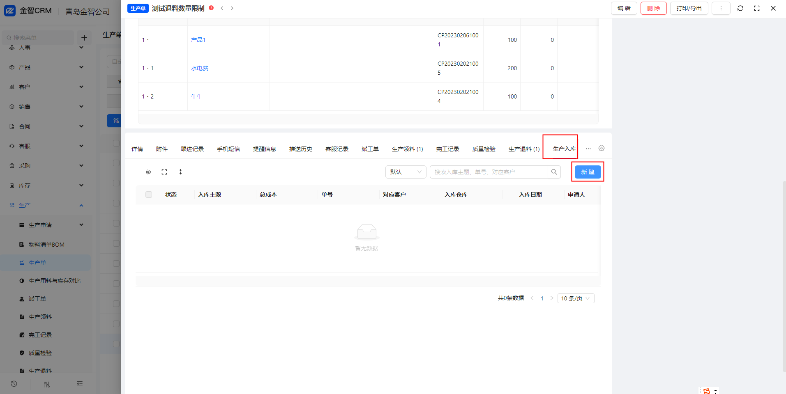This screenshot has height=394, width=786.
Task: Adjust row height with the vertical arrows icon
Action: tap(180, 172)
